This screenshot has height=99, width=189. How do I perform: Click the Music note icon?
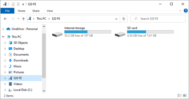coord(10,66)
